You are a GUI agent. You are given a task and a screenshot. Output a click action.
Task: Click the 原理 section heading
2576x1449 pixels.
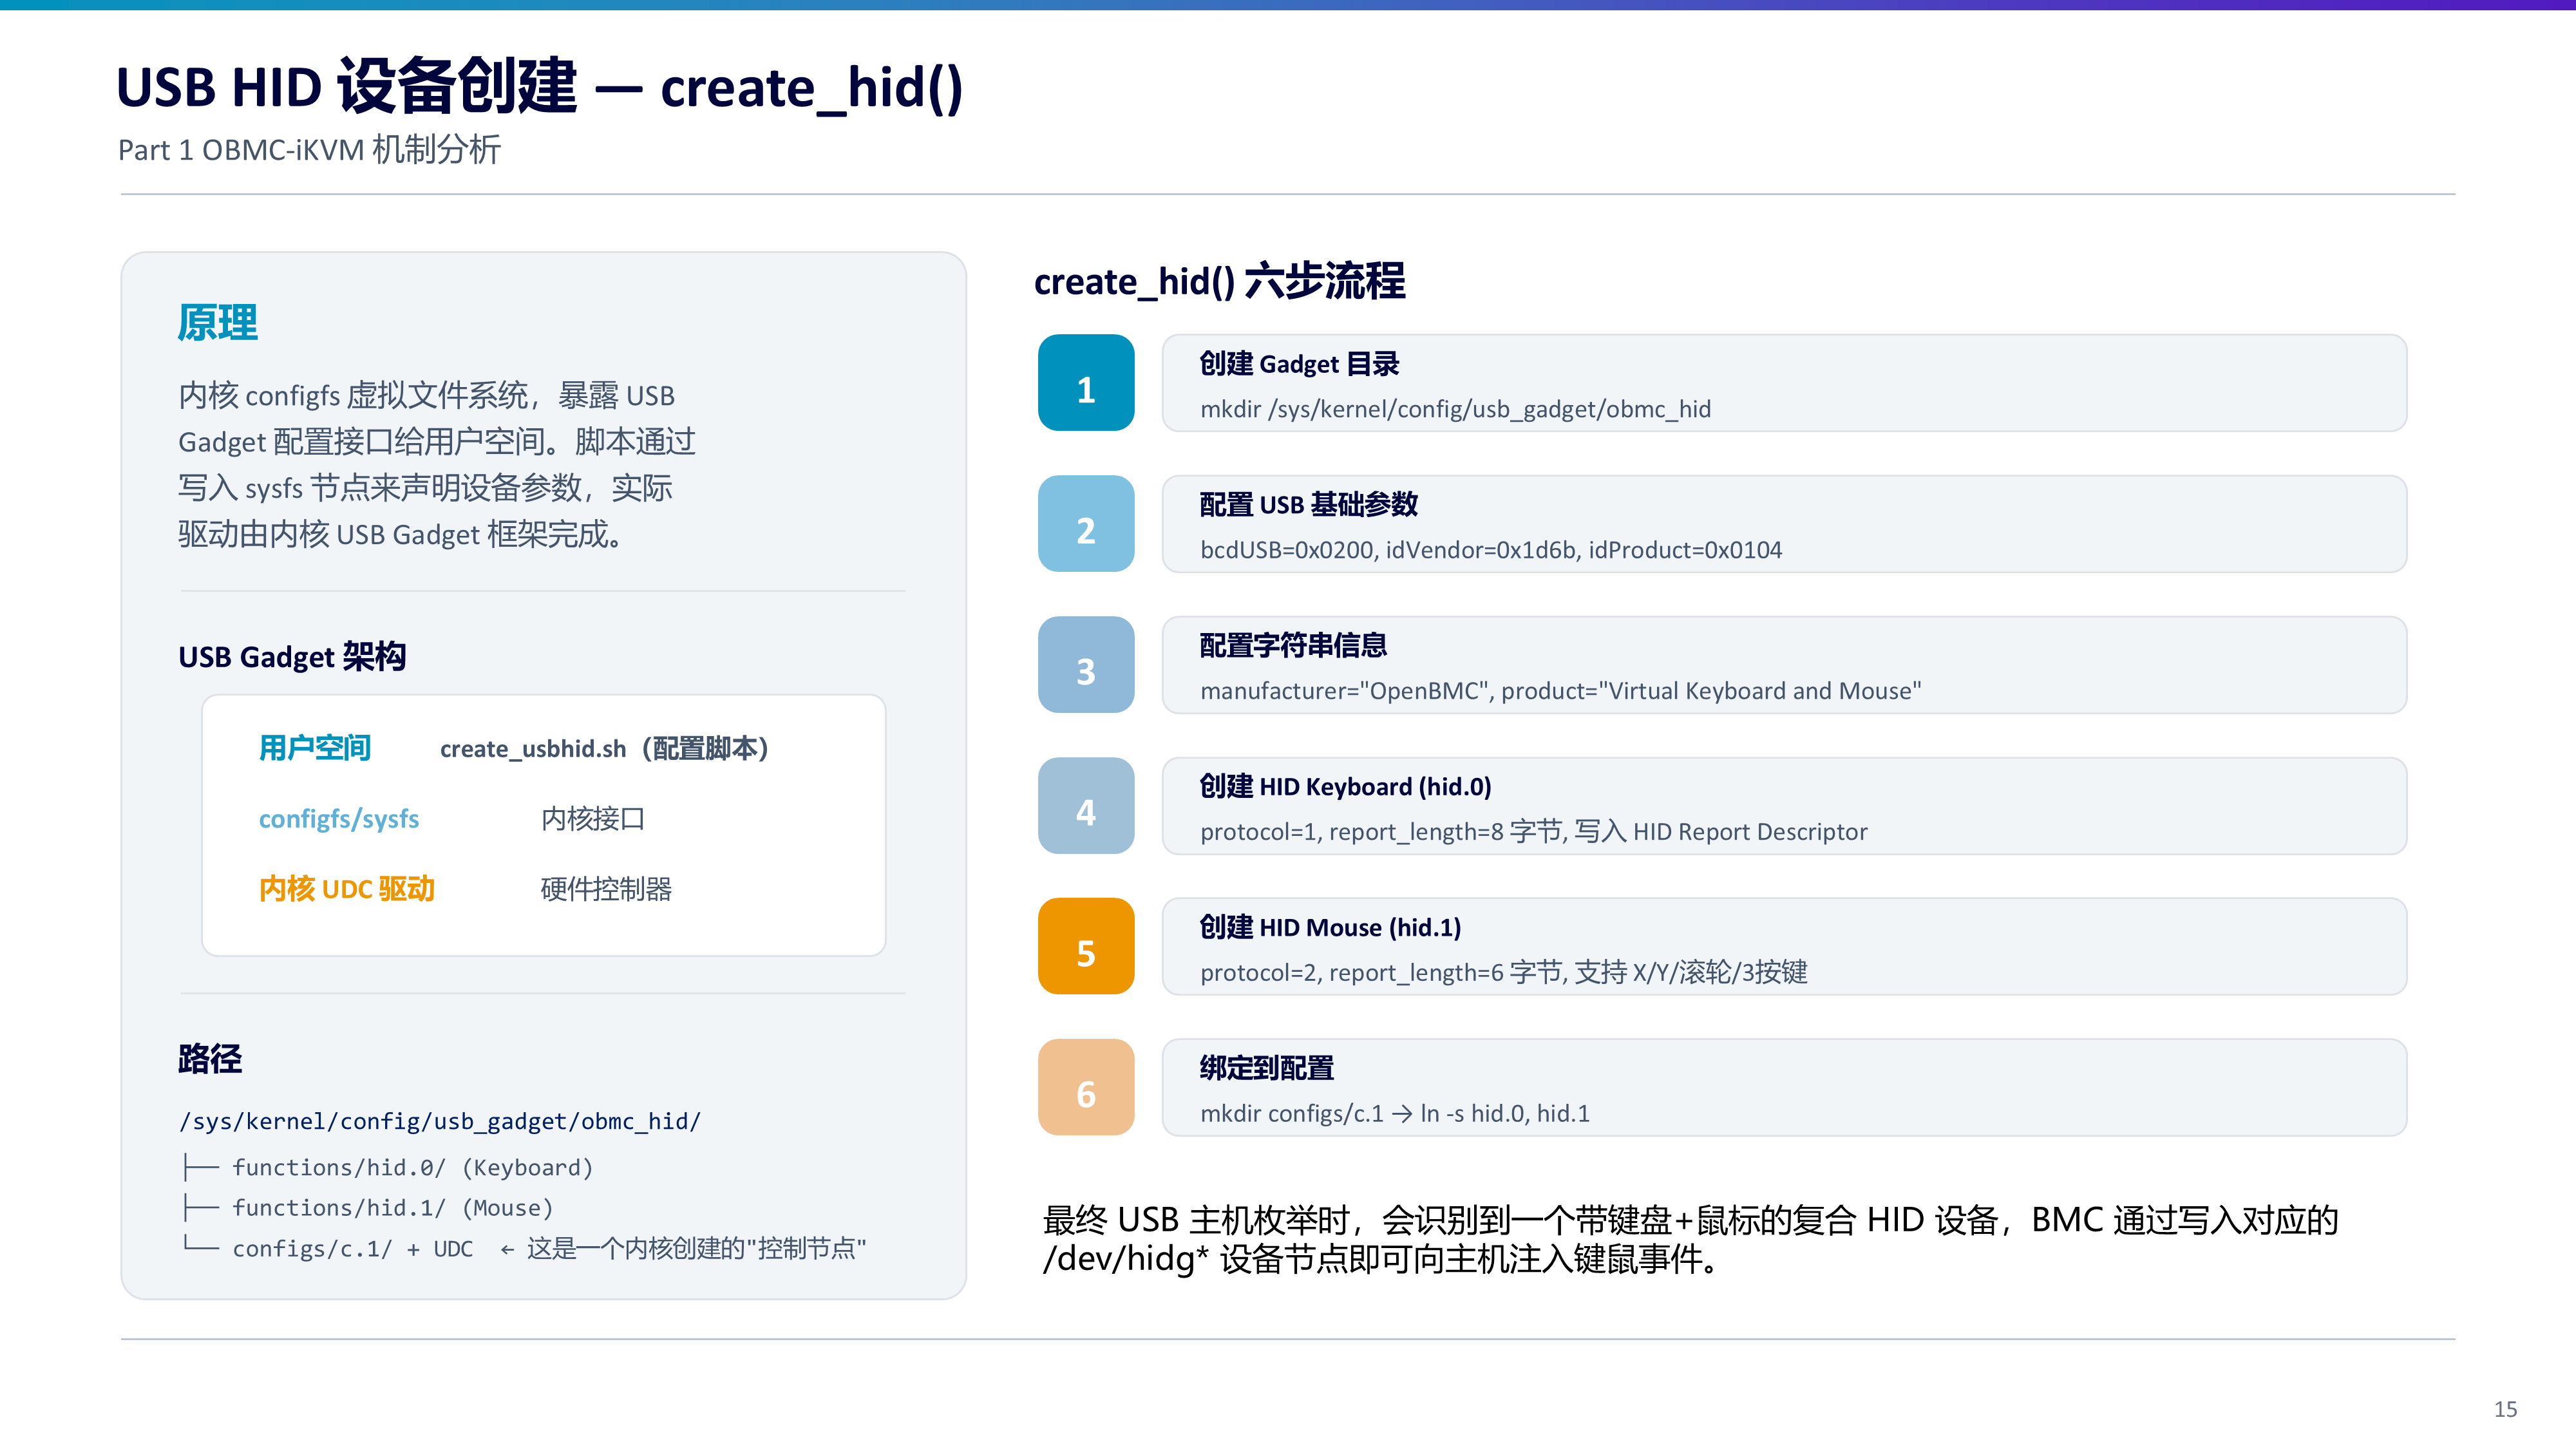click(x=218, y=323)
